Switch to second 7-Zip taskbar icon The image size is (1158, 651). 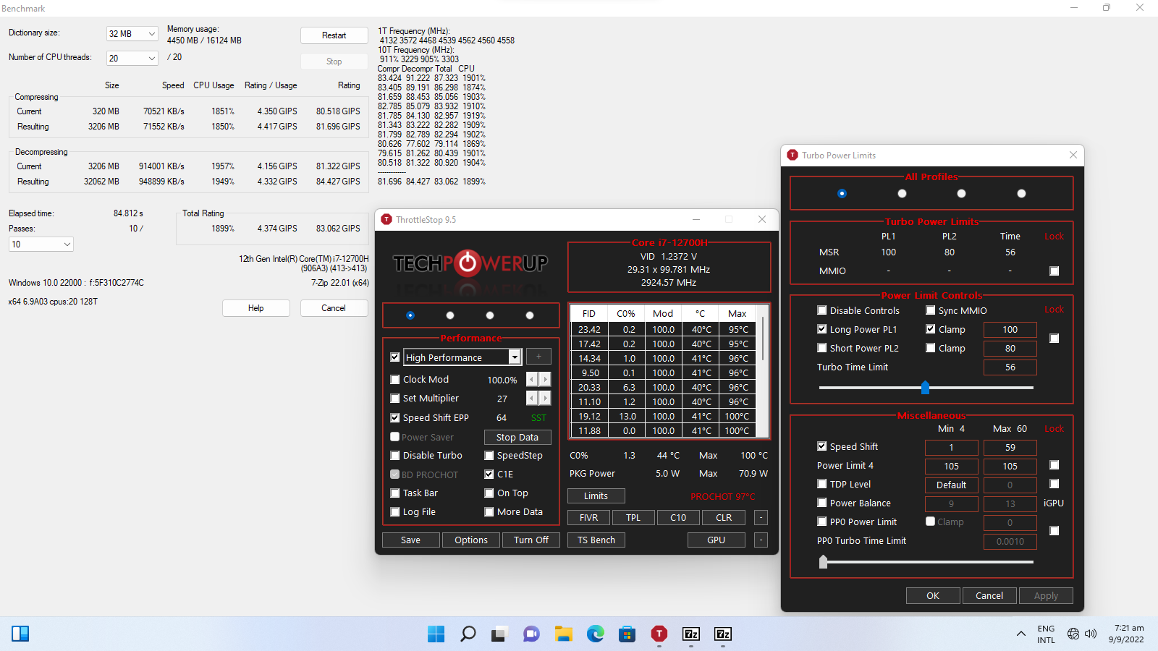click(x=723, y=634)
